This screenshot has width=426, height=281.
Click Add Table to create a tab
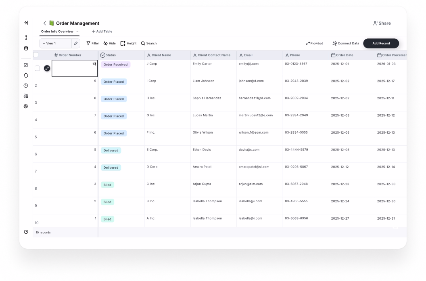(x=102, y=31)
